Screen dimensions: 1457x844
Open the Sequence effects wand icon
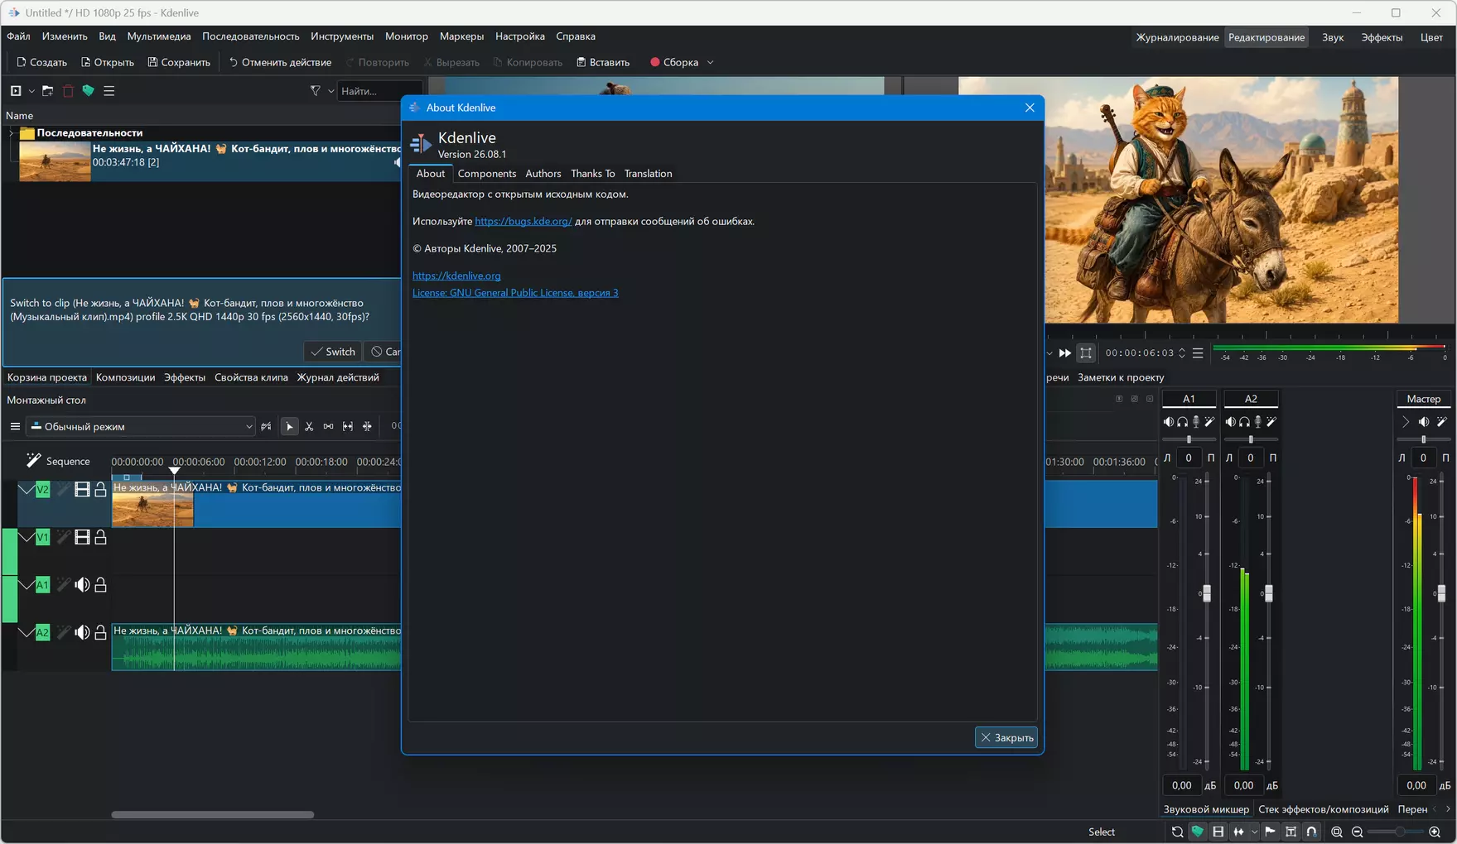click(x=33, y=460)
